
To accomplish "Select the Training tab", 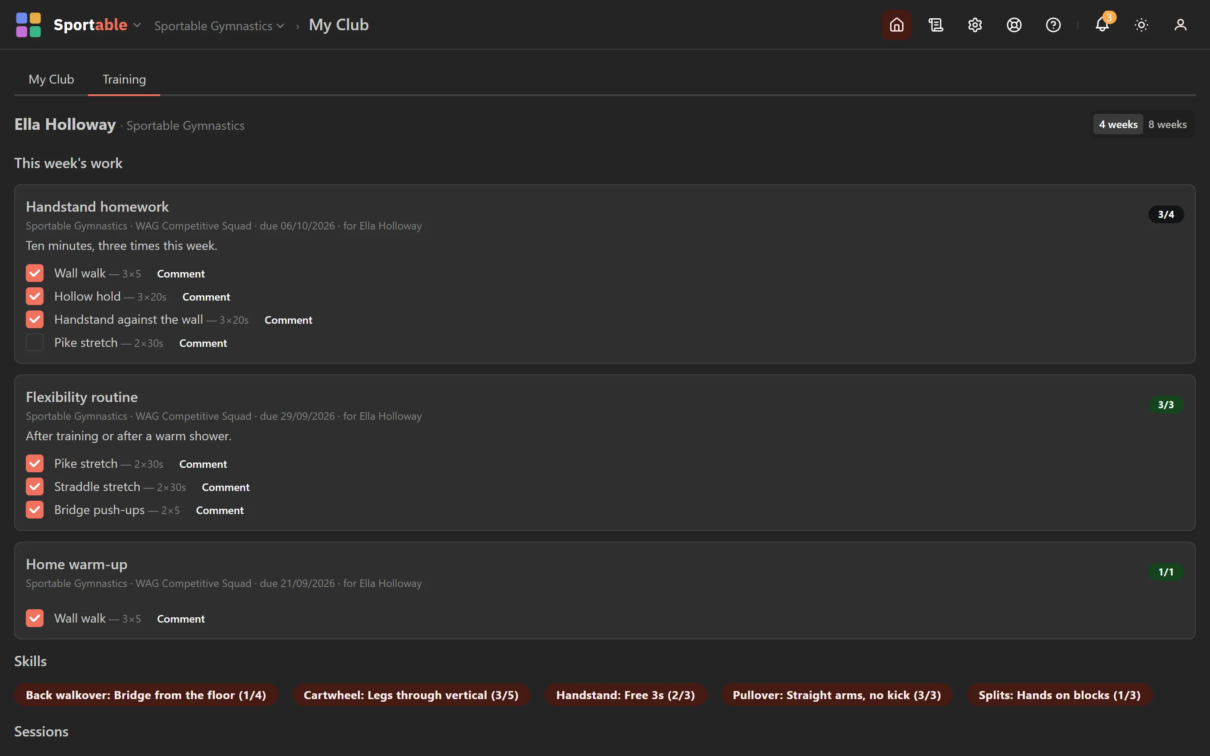I will tap(124, 79).
